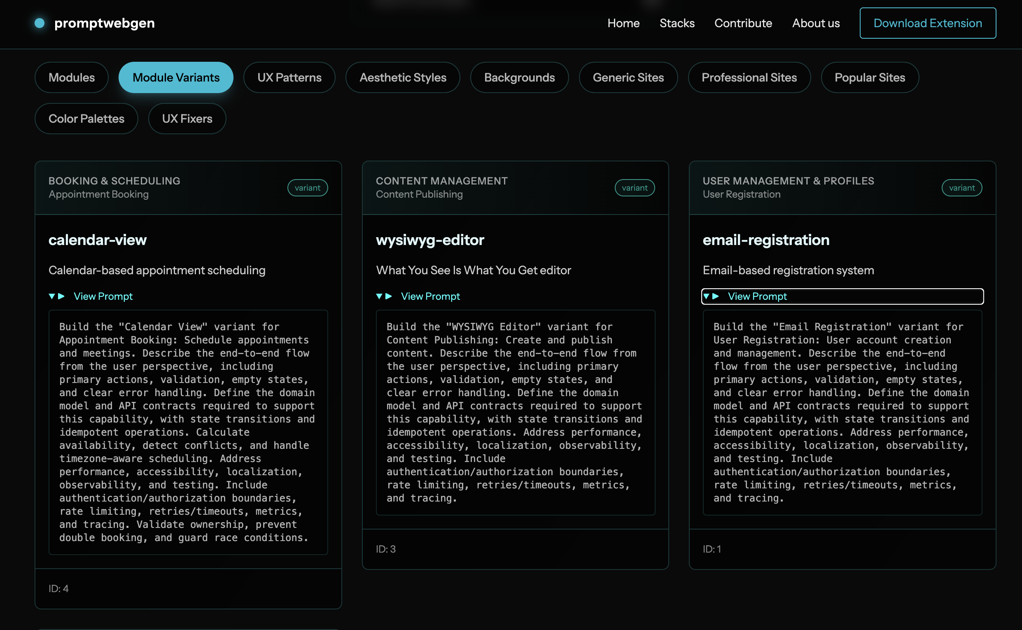Select the Aesthetic Styles tab
Image resolution: width=1022 pixels, height=630 pixels.
click(x=402, y=77)
